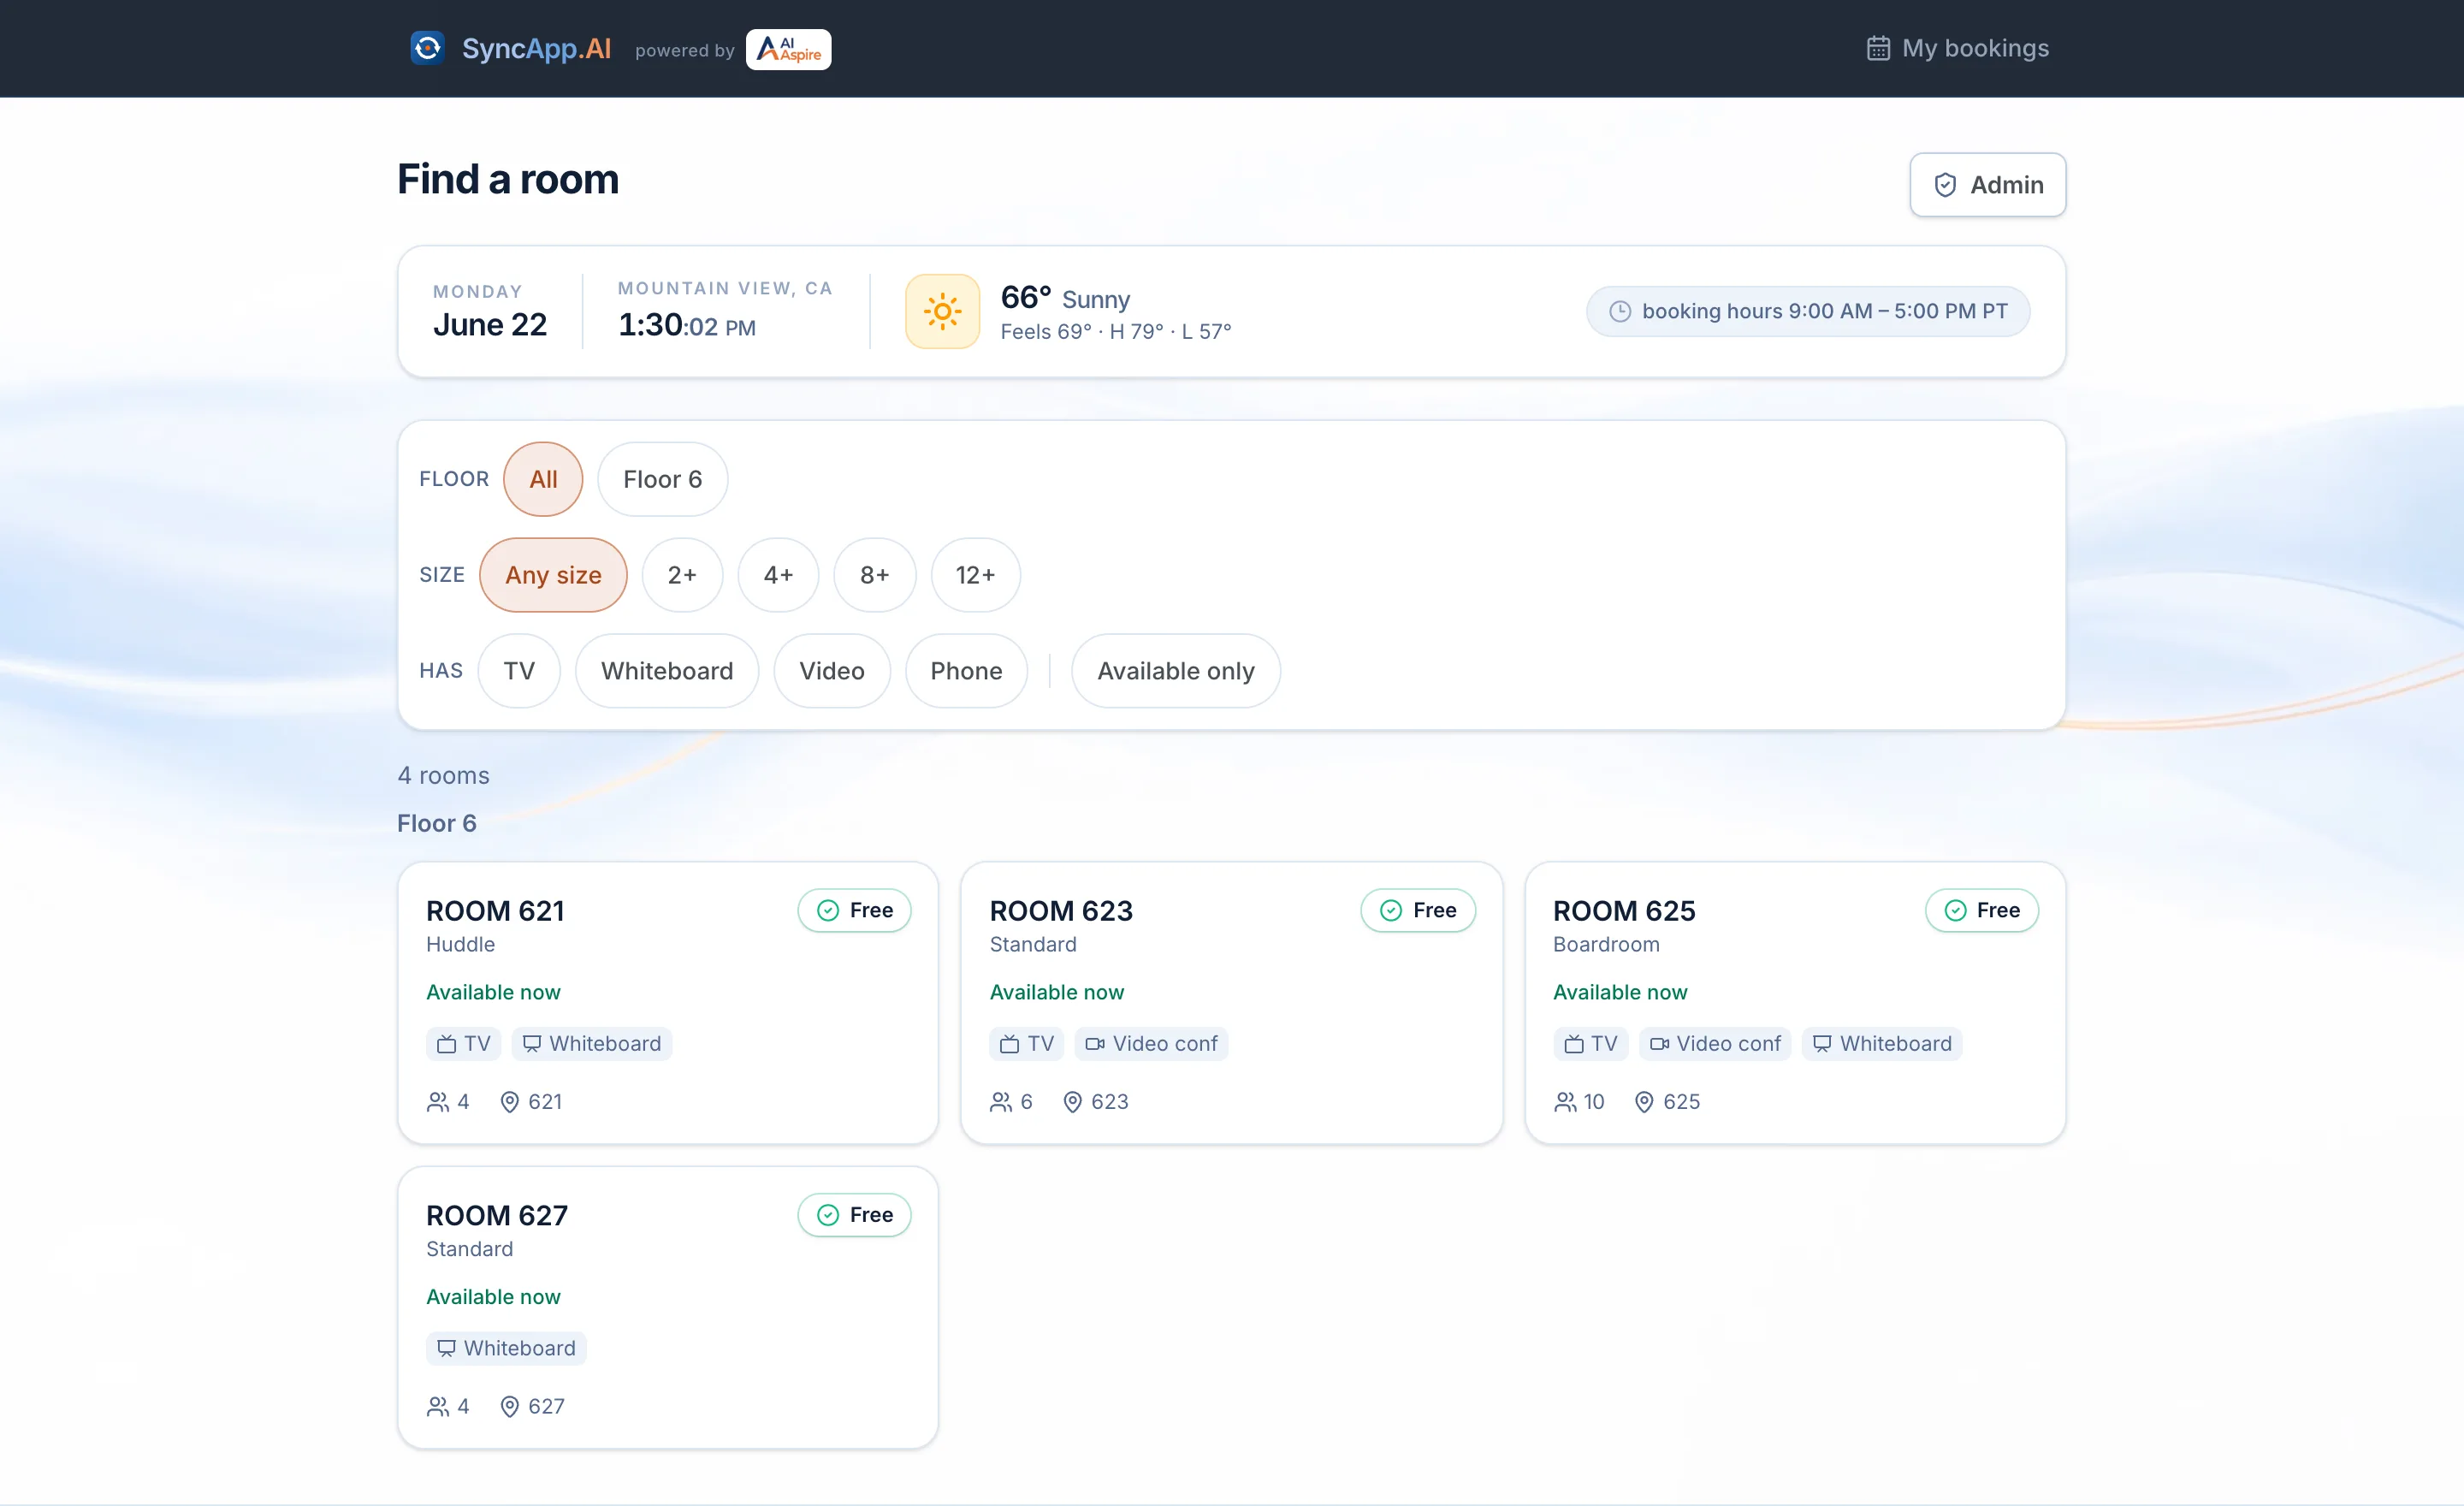Filter rooms by Floor 6
Screen dimensions: 2464x1506
(x=662, y=479)
